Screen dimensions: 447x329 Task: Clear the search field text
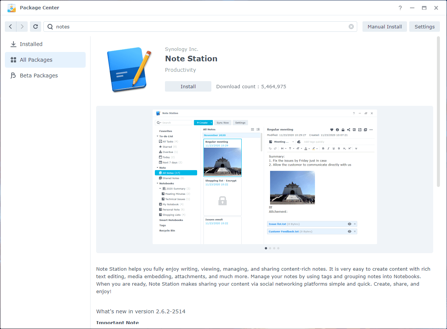(x=351, y=27)
